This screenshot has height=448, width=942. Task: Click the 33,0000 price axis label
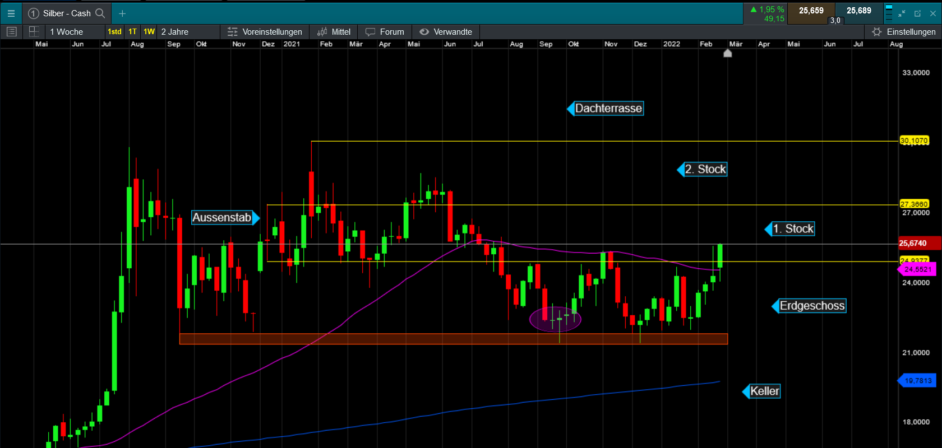point(916,73)
